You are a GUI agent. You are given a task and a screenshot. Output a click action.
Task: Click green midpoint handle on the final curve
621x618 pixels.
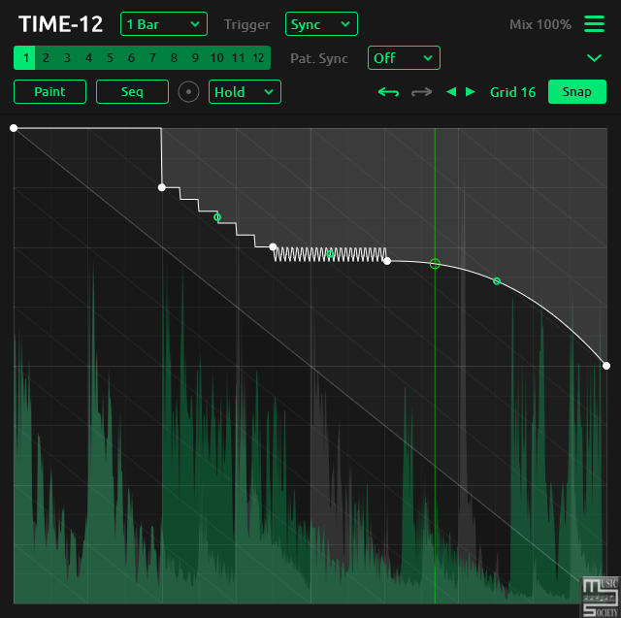click(497, 281)
